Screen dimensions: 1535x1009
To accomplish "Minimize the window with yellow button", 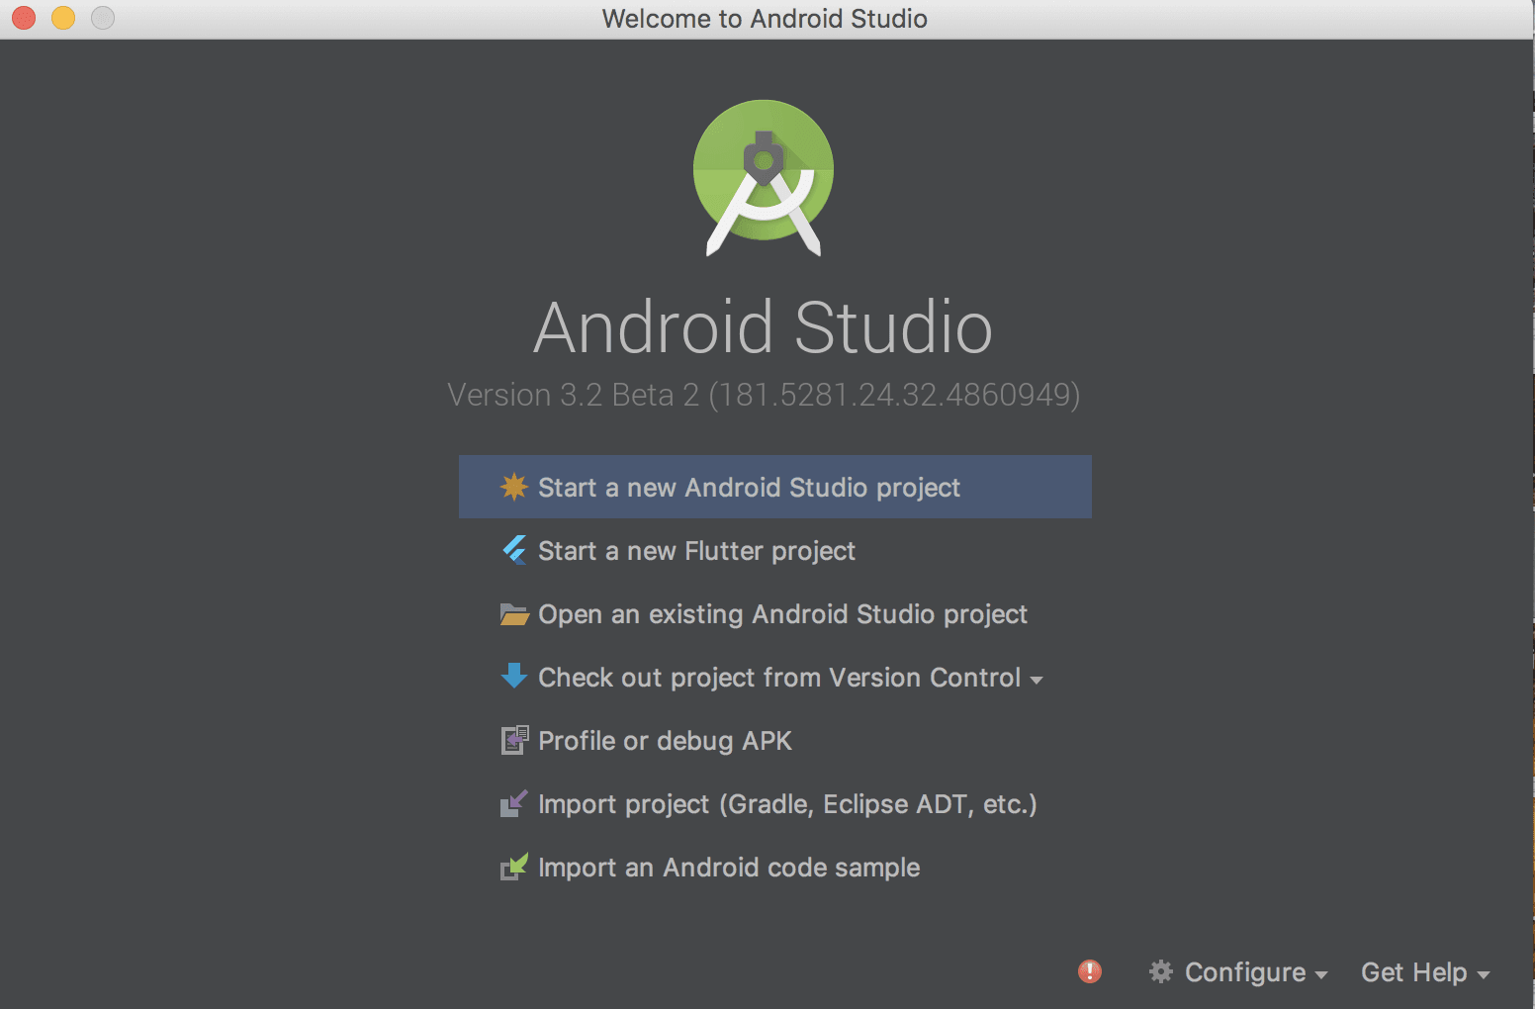I will [x=63, y=18].
